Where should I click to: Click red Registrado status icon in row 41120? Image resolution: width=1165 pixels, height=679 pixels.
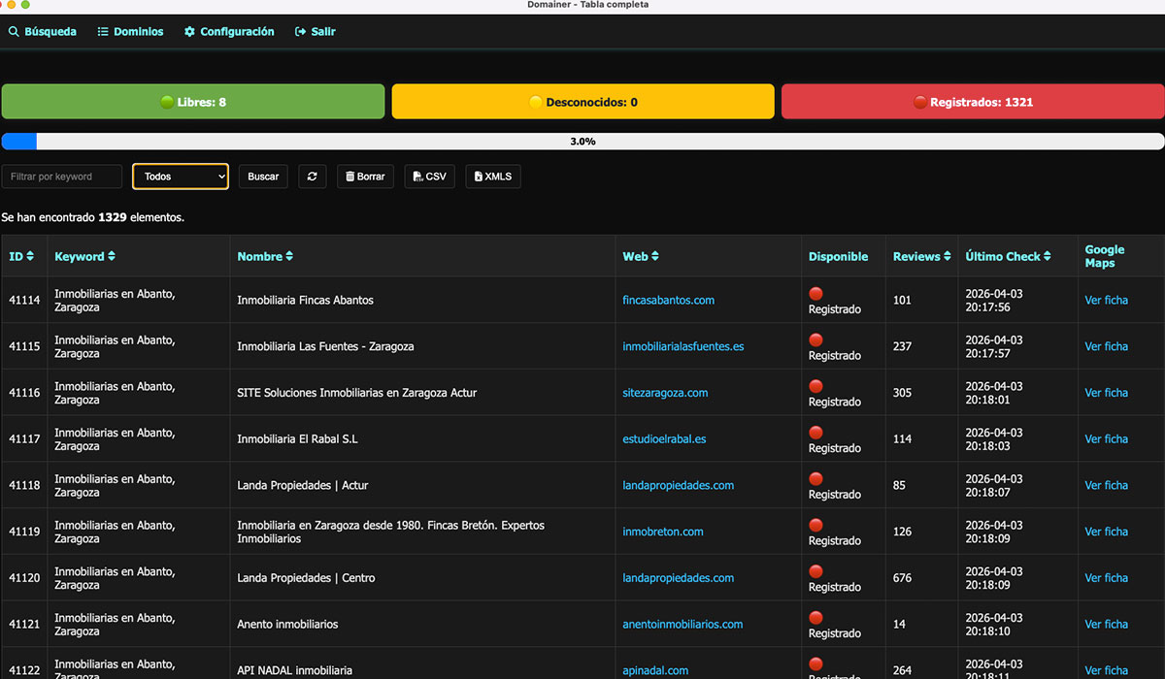(815, 571)
